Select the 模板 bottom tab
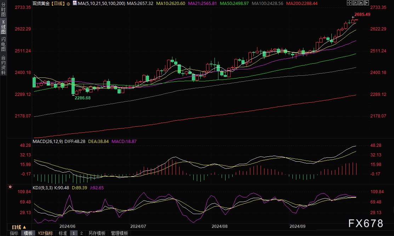The image size is (394, 236). [28, 233]
